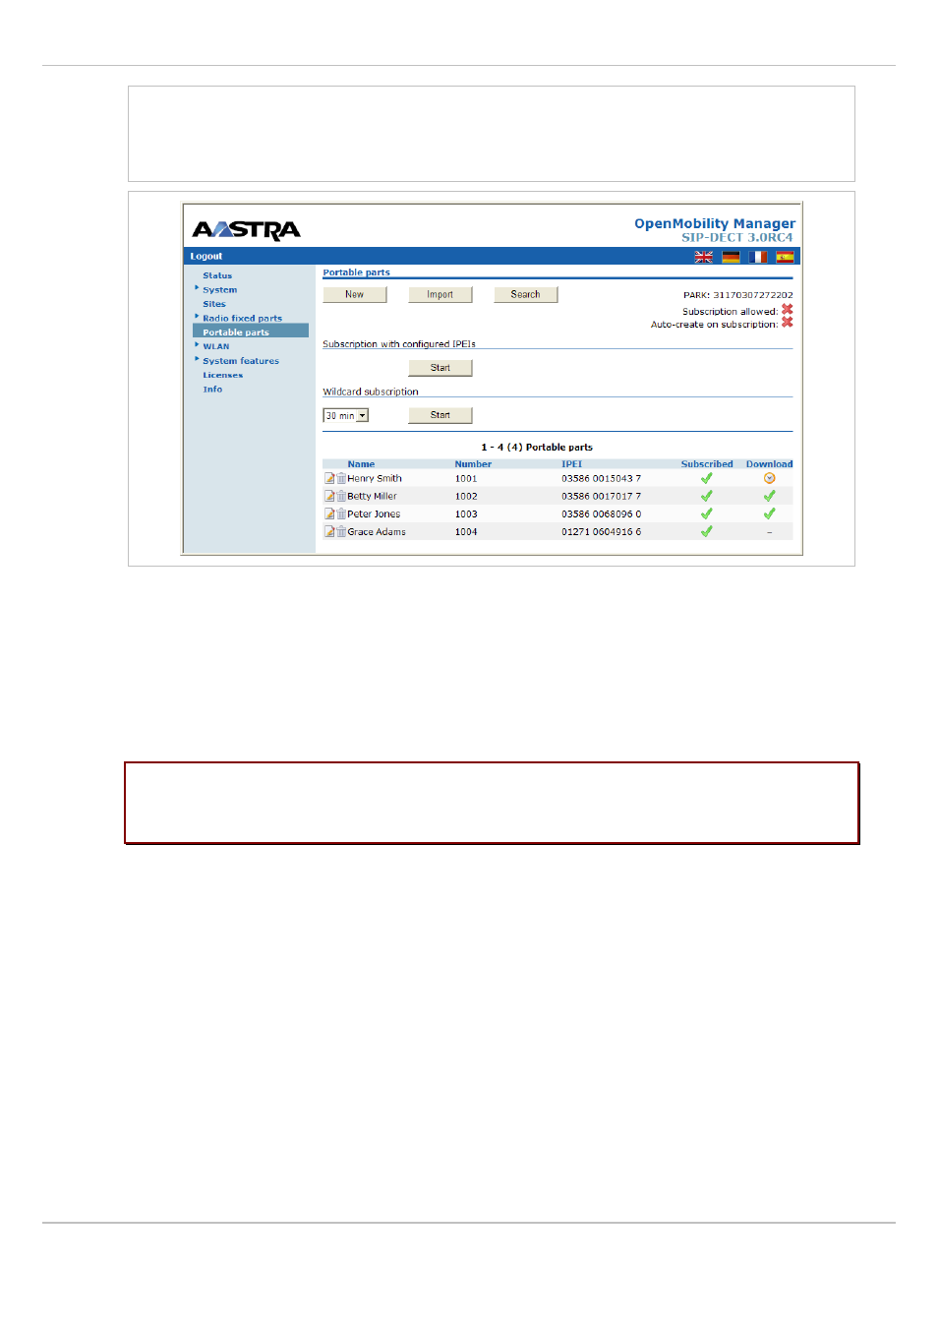Edit the Betty Miller entry

pyautogui.click(x=329, y=497)
